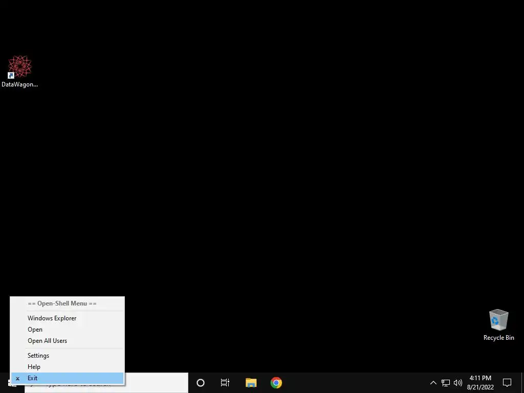Click the taskbar search box

[157, 383]
